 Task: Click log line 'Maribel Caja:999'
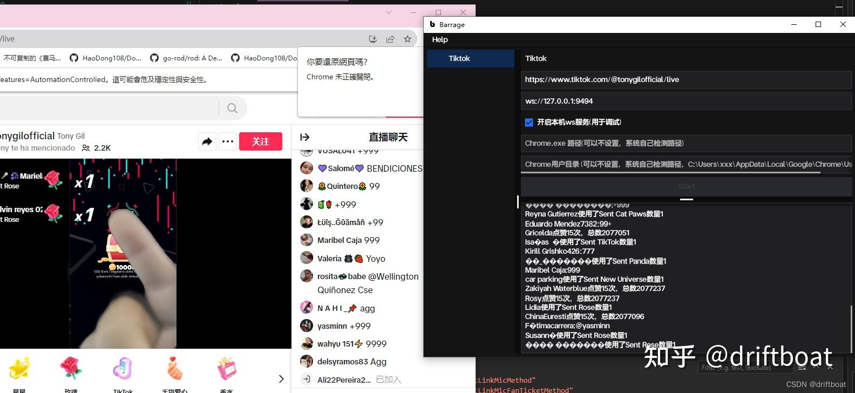point(552,270)
